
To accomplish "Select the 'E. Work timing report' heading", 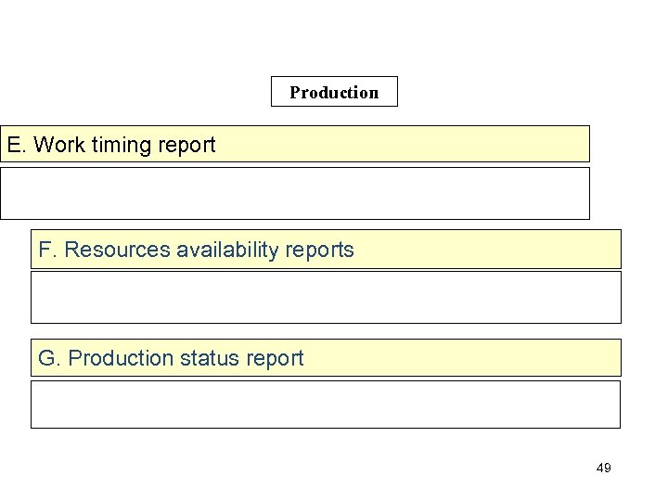I will [x=295, y=145].
